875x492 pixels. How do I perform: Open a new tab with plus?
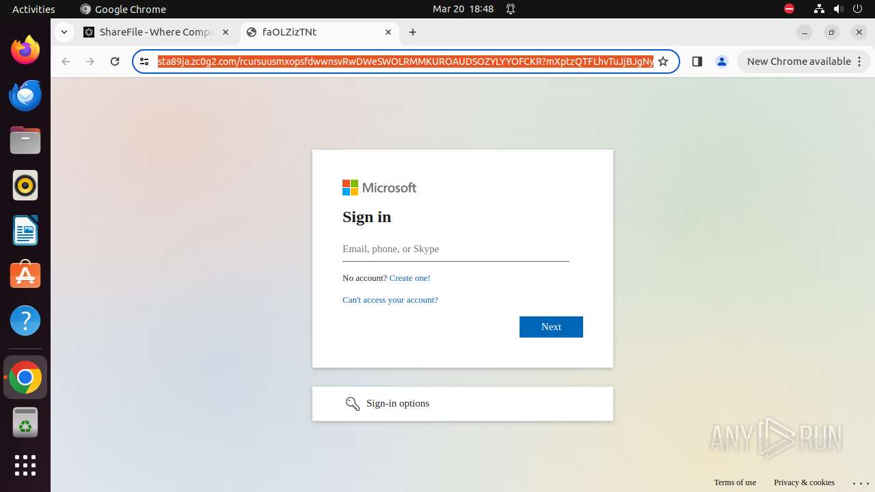413,32
